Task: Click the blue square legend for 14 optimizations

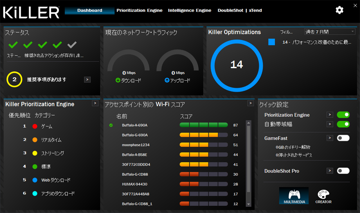Action: [271, 42]
